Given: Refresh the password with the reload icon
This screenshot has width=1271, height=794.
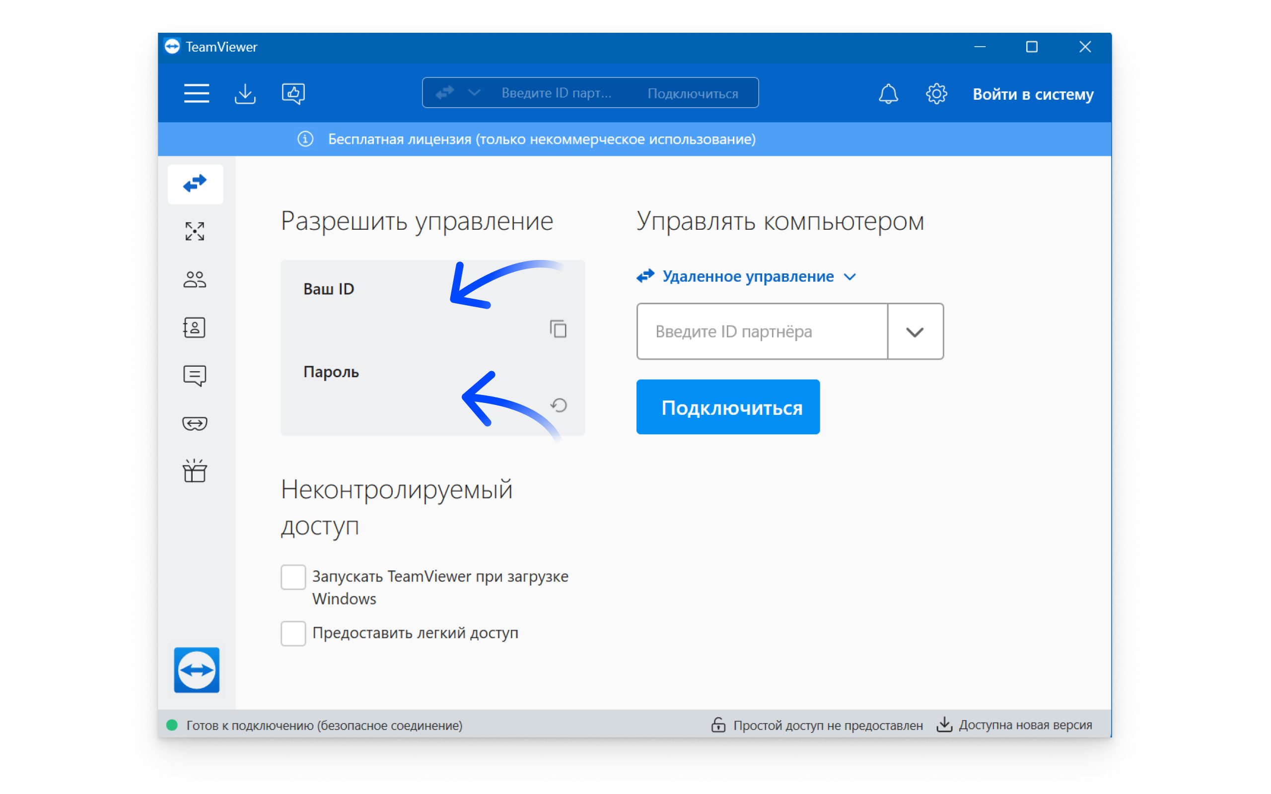Looking at the screenshot, I should pos(559,405).
